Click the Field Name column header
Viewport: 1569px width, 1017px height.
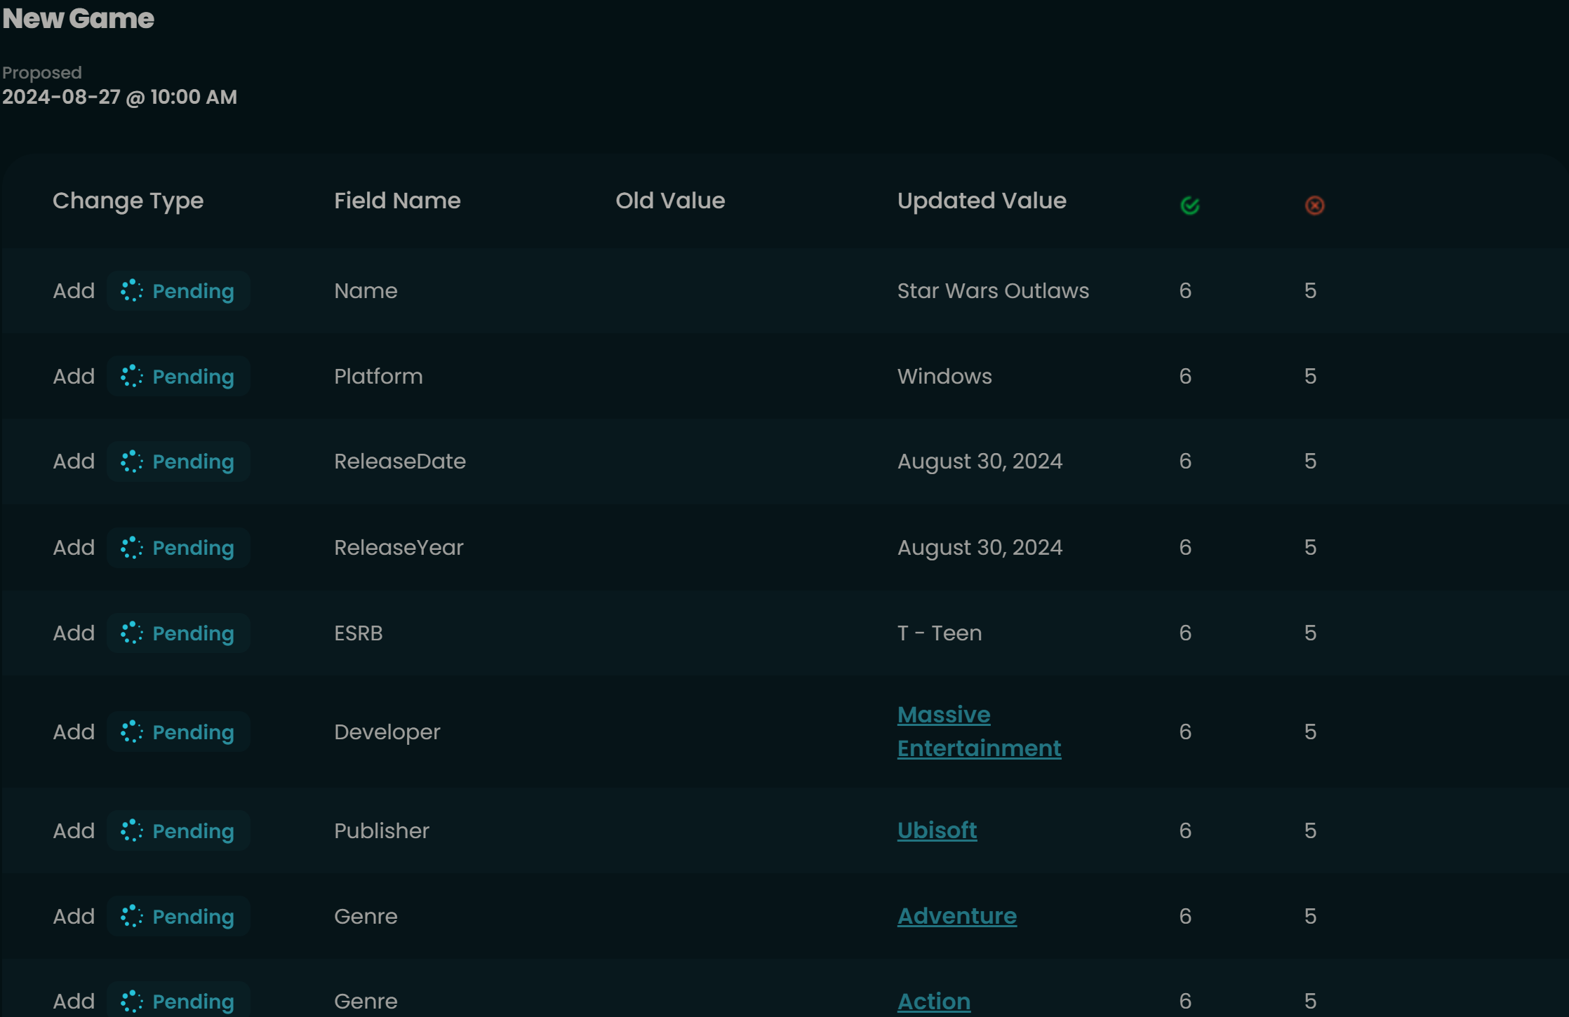pyautogui.click(x=397, y=201)
